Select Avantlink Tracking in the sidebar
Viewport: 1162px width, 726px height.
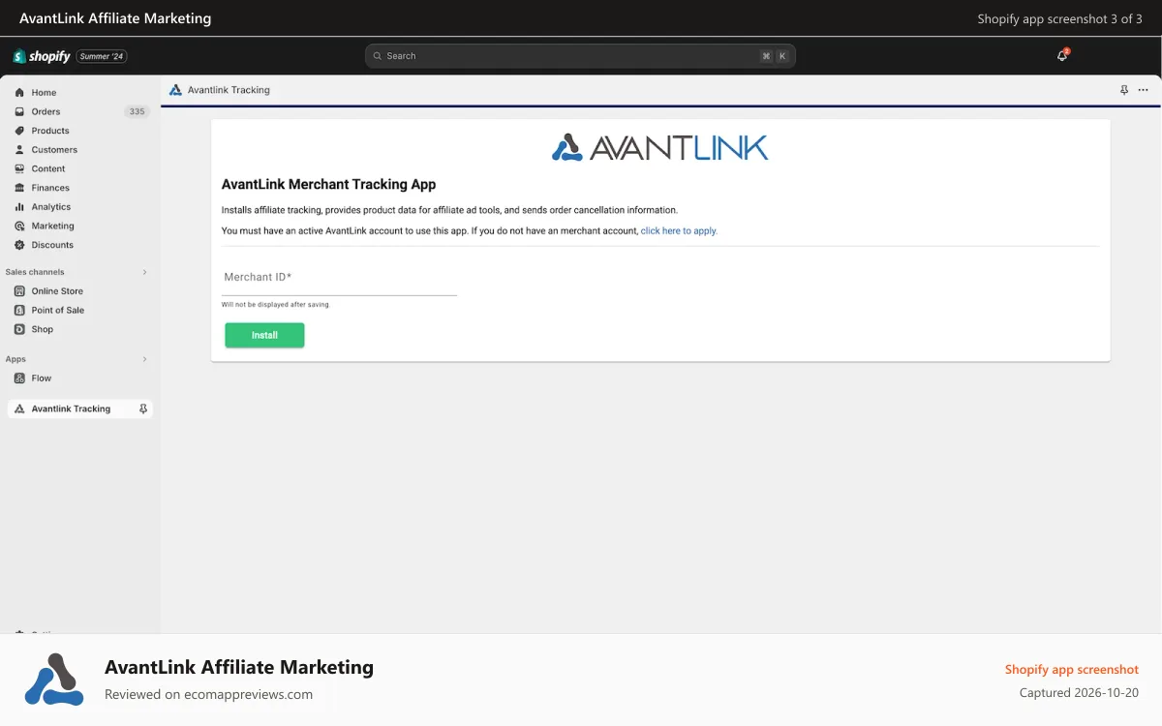(80, 408)
